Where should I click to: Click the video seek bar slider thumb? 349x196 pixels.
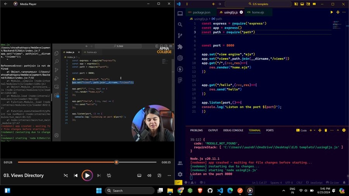116,162
